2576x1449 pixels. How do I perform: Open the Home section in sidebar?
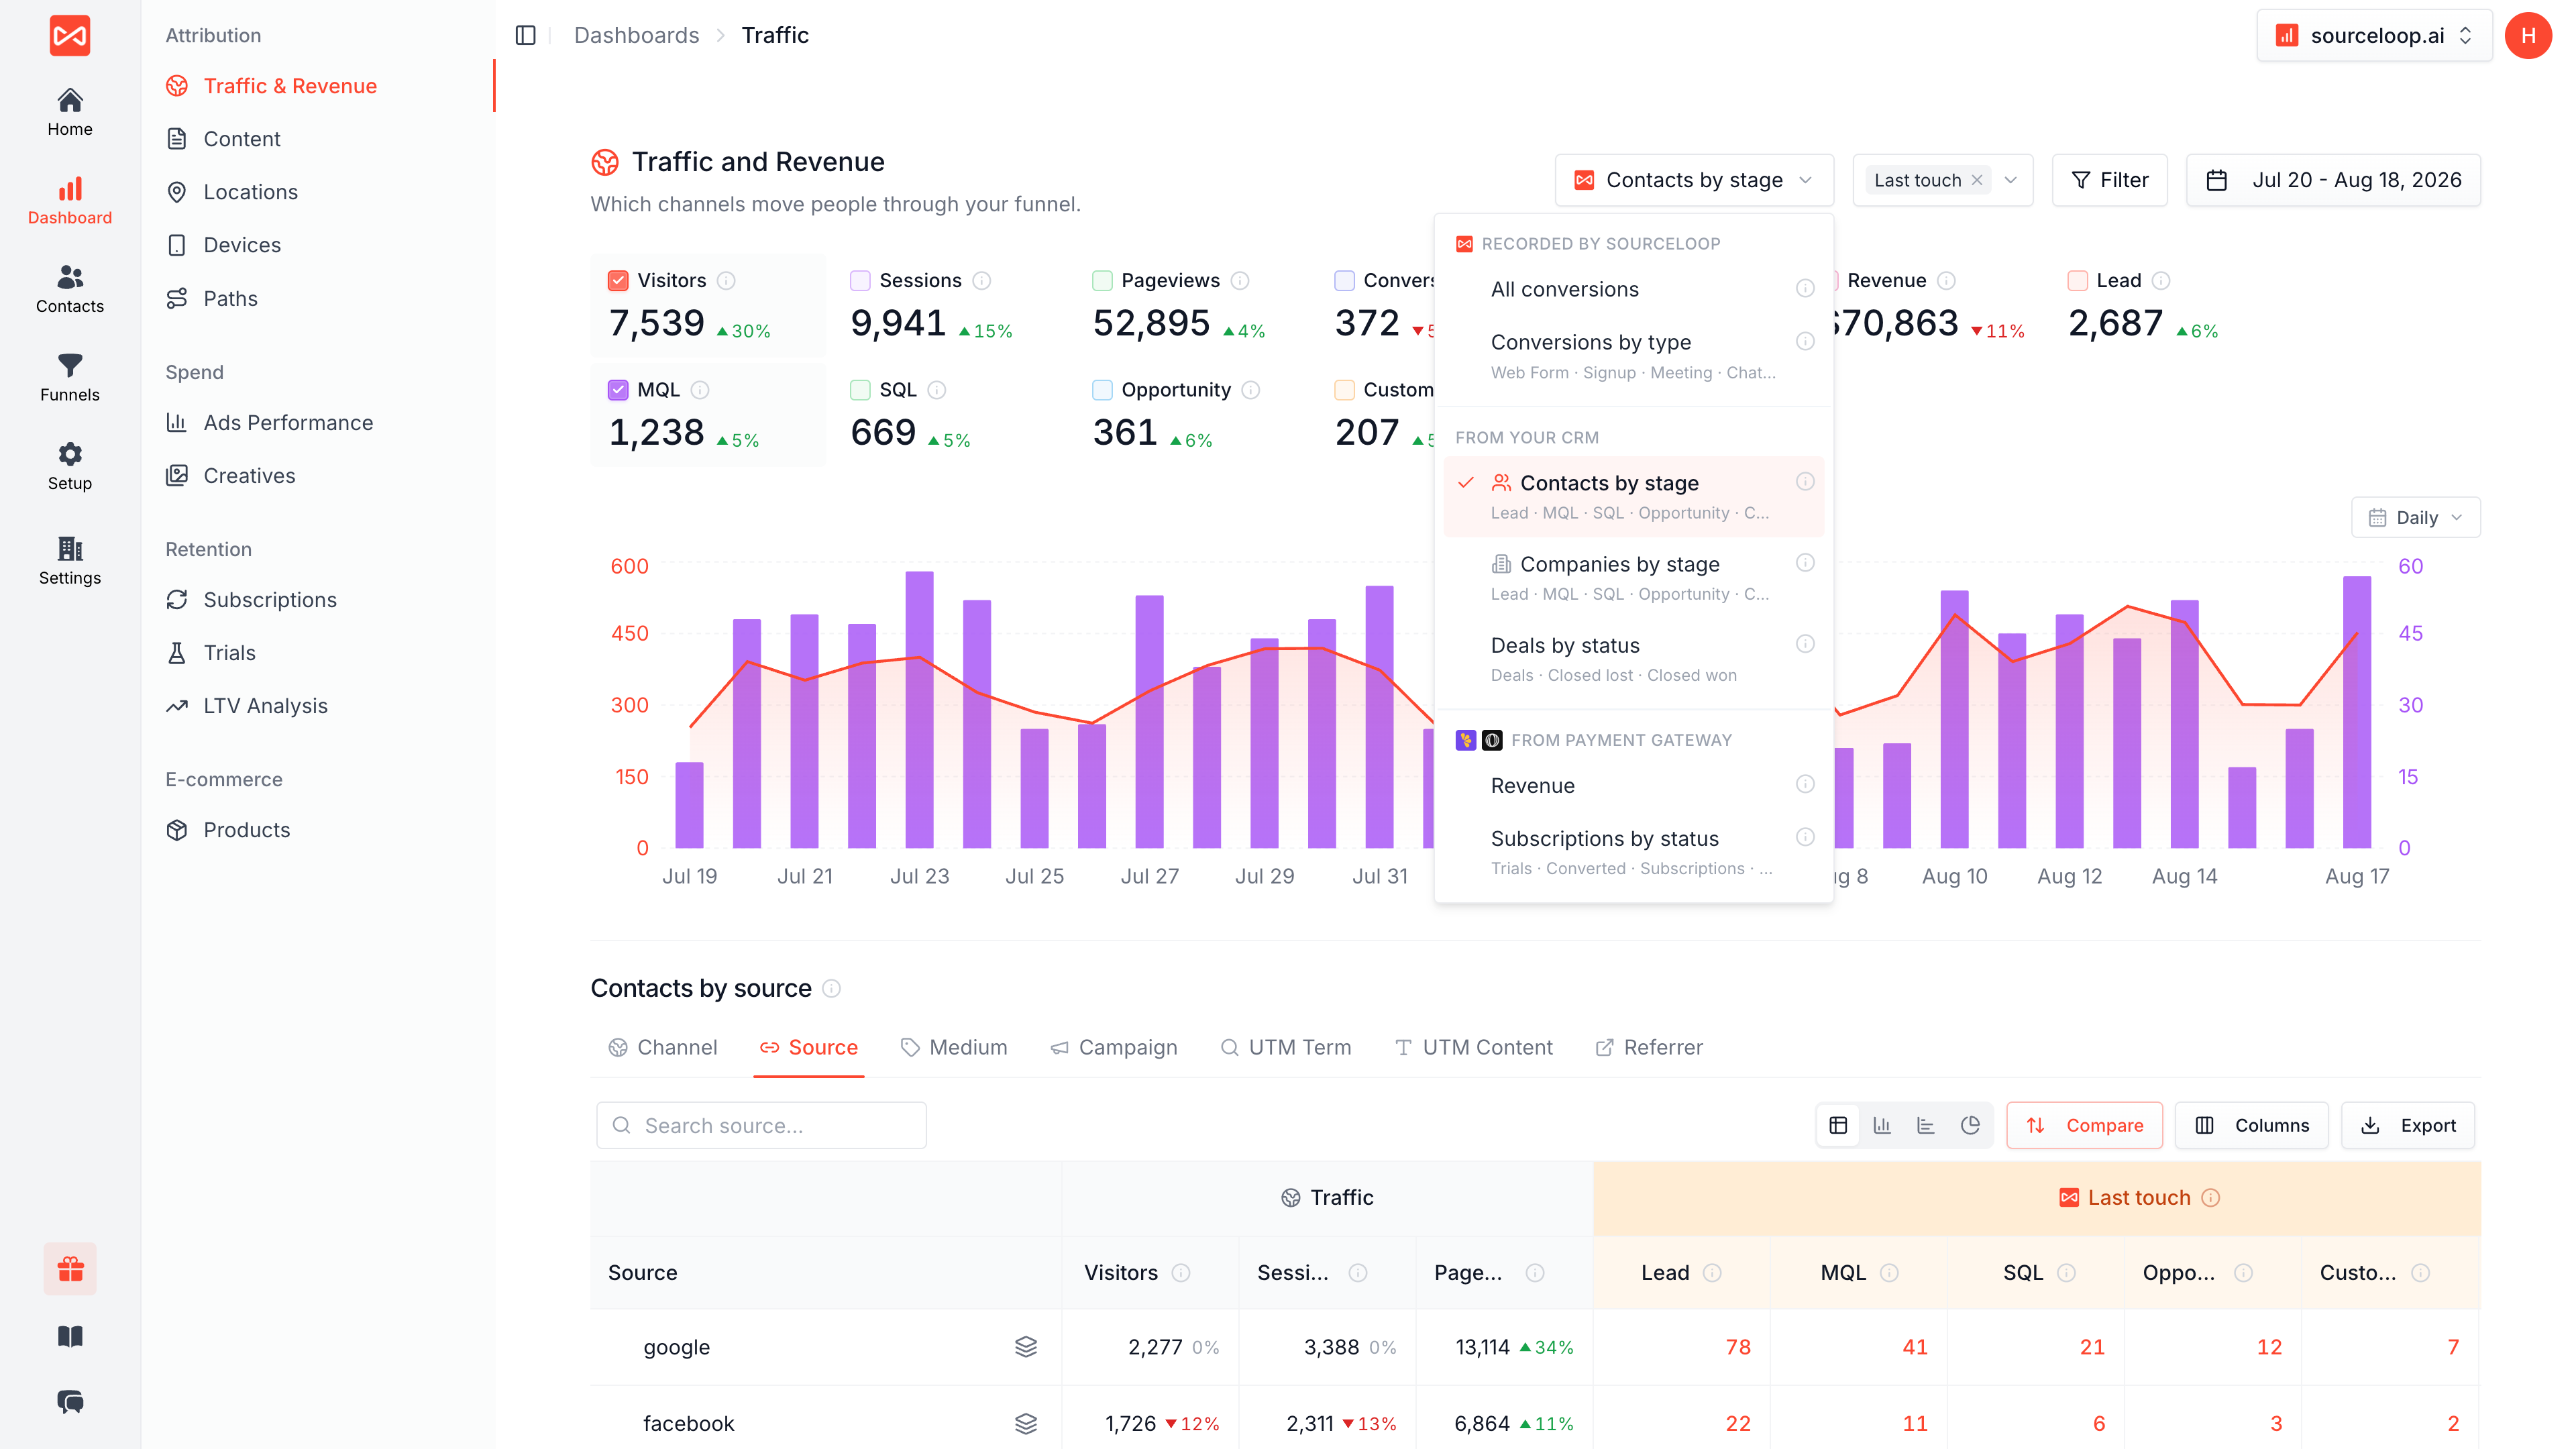point(69,112)
